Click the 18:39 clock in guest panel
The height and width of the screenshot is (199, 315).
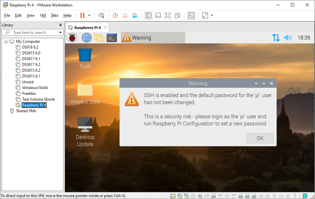tap(304, 38)
